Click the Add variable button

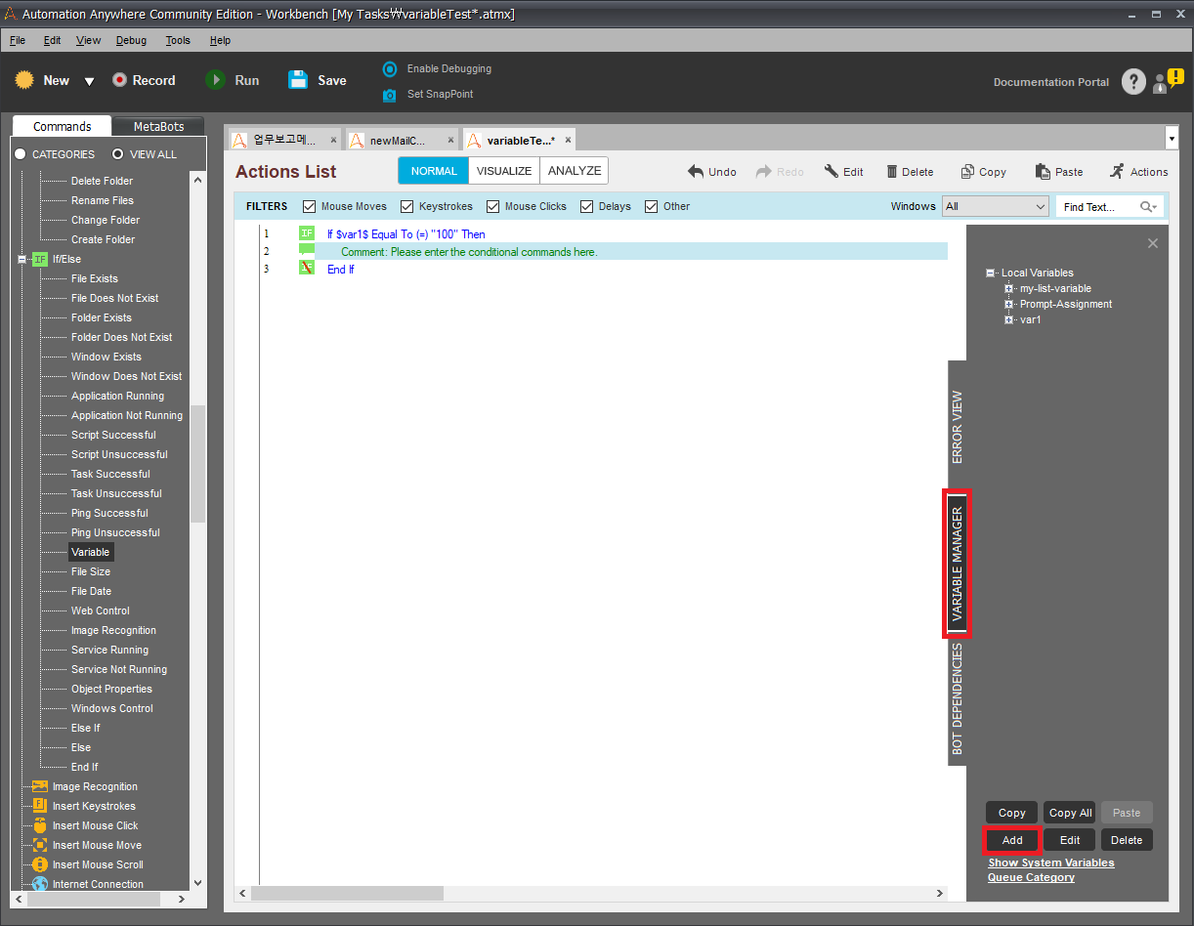[x=1012, y=840]
